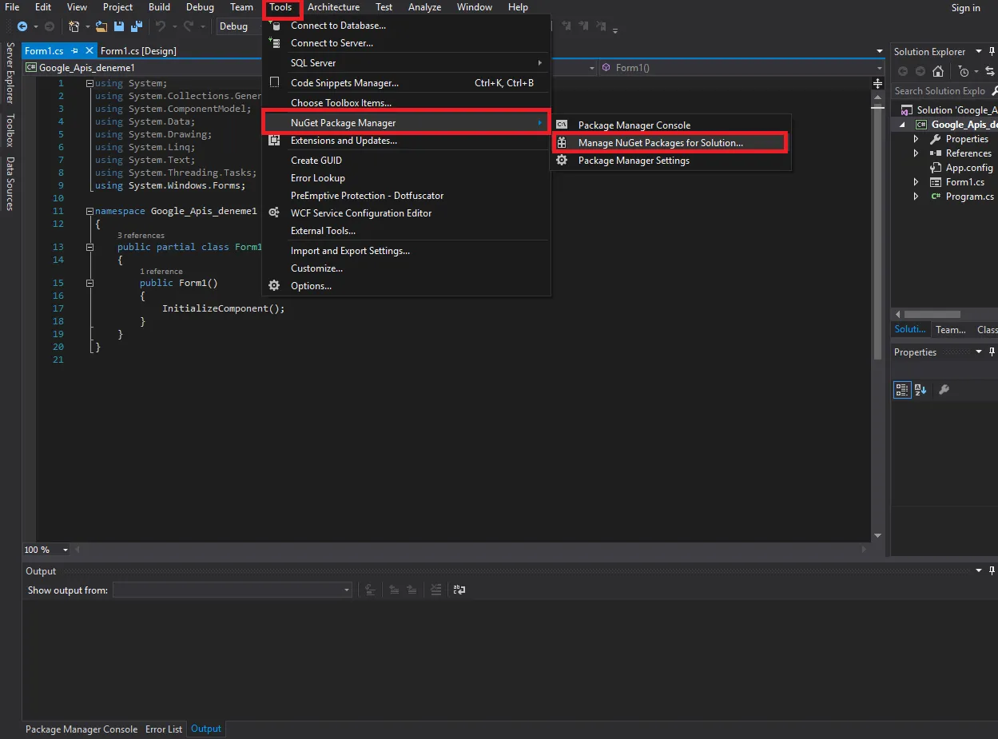The image size is (998, 739).
Task: Click the Navigate Backward toolbar arrow
Action: click(22, 26)
